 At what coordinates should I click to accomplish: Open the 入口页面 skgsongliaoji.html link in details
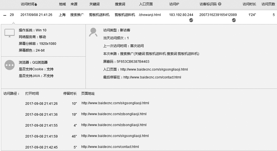click(154, 69)
